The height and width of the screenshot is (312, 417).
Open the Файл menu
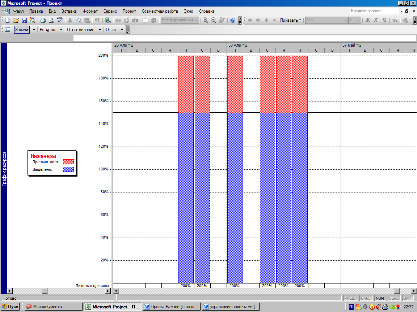tap(18, 11)
